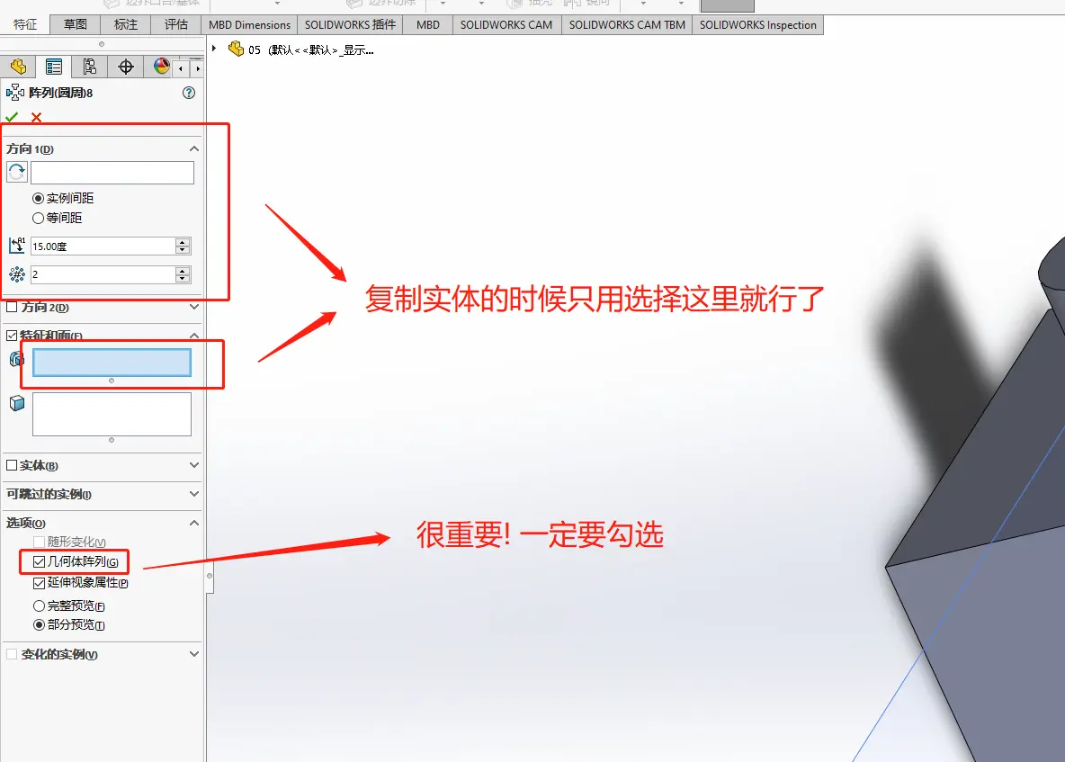Click the 05 part icon in flyout tree
Viewport: 1065px width, 762px height.
[236, 49]
